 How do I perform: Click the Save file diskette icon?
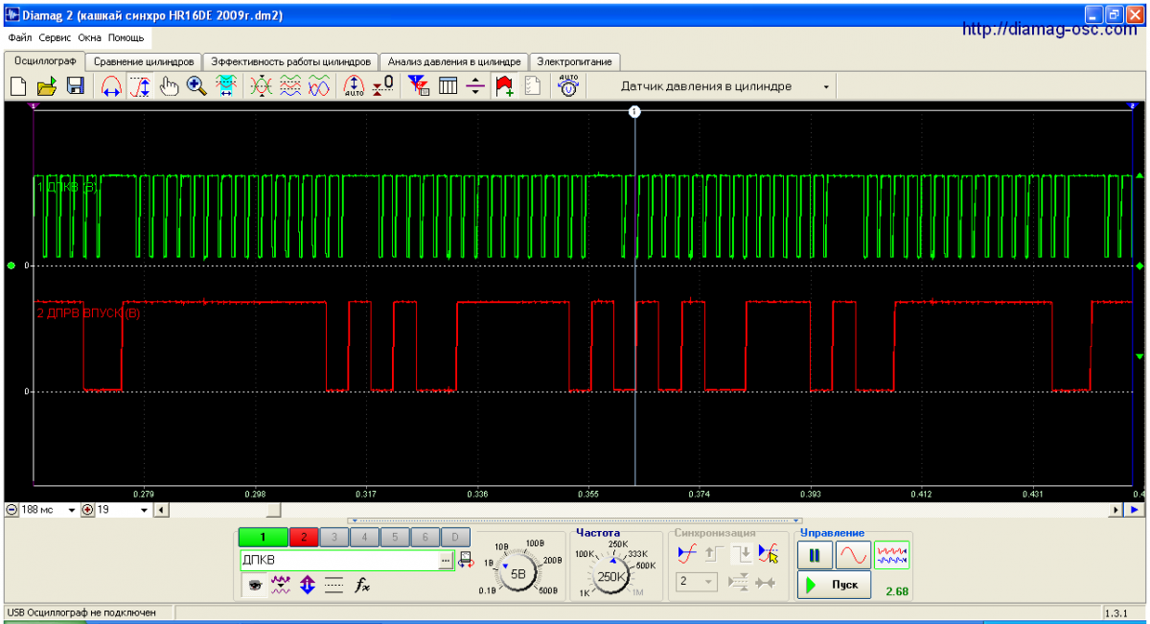[75, 86]
